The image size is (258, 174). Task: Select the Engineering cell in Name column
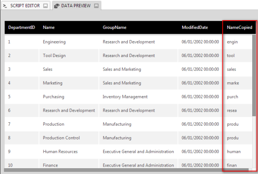(54, 42)
